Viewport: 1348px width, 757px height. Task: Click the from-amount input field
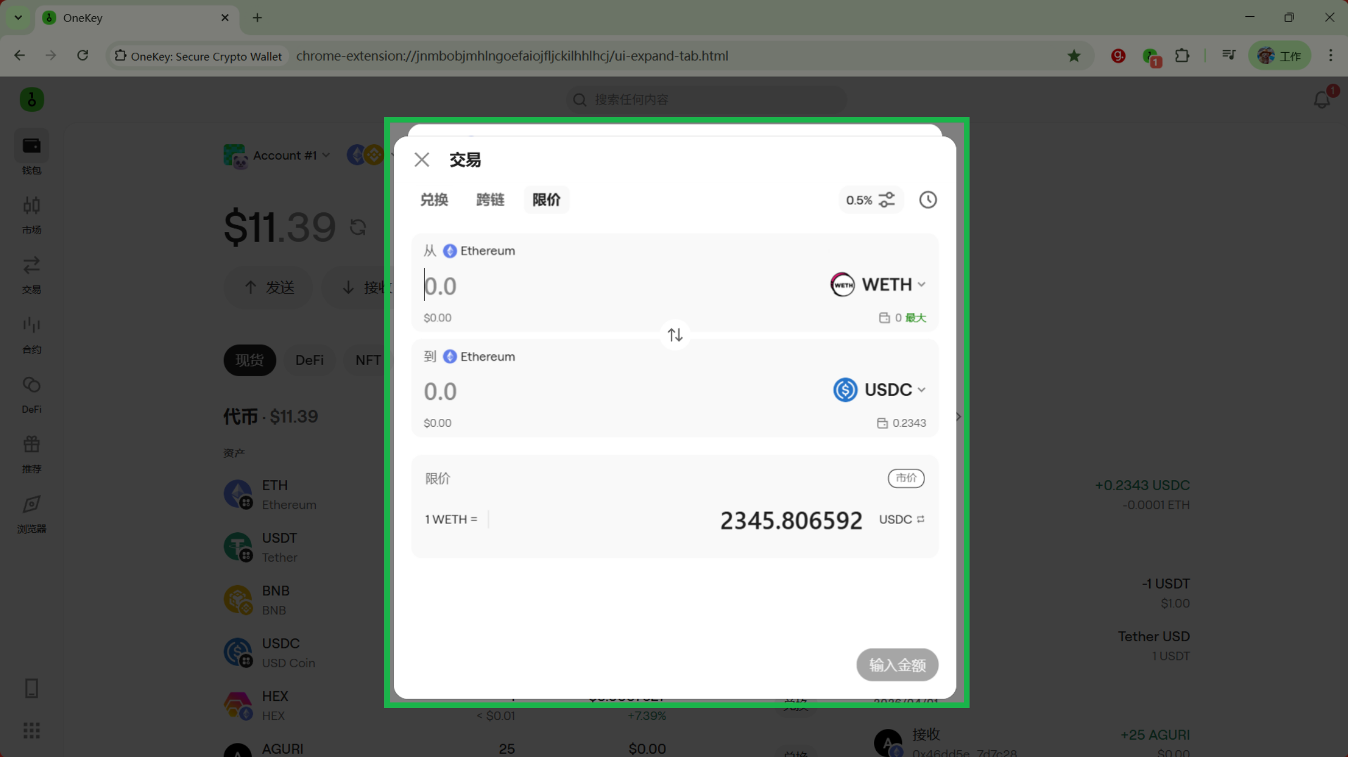pyautogui.click(x=618, y=286)
